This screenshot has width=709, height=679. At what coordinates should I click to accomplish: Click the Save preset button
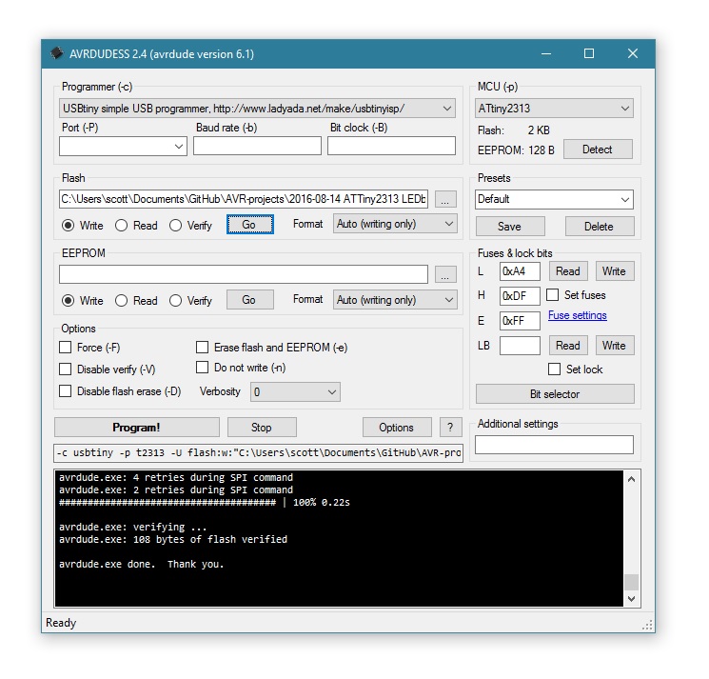[510, 227]
